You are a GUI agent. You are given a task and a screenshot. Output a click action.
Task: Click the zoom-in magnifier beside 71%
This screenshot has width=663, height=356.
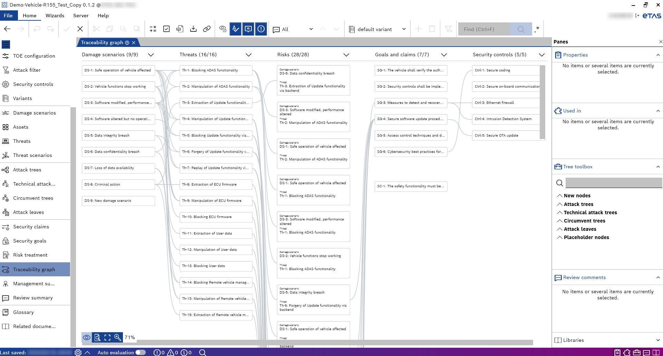[x=118, y=337]
